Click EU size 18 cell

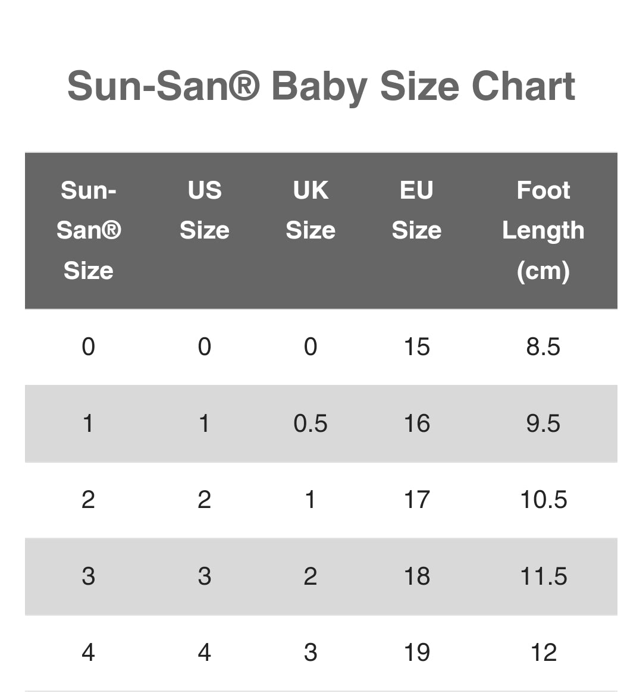click(416, 576)
